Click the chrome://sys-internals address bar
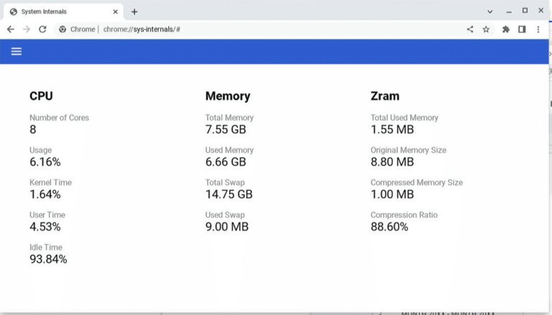This screenshot has width=552, height=315. coord(260,29)
